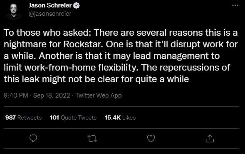245x154 pixels.
Task: Like the tweet with the heart icon
Action: [x=151, y=138]
